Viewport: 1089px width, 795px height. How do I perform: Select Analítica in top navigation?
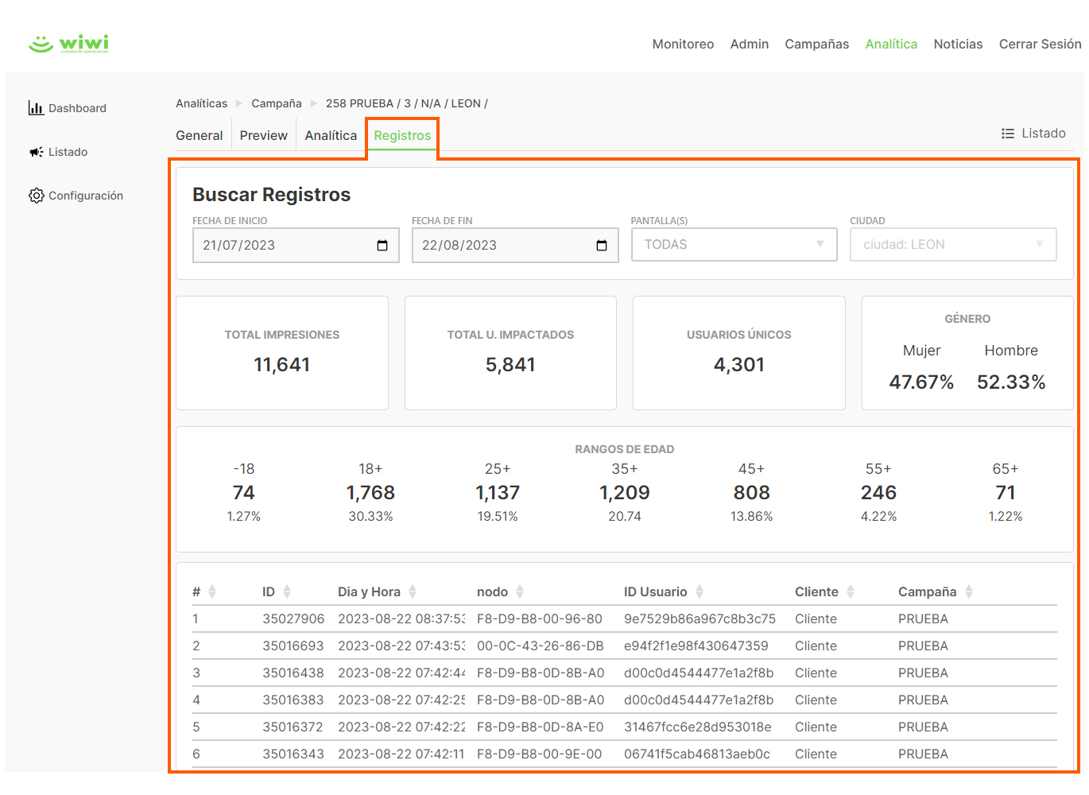(x=891, y=45)
